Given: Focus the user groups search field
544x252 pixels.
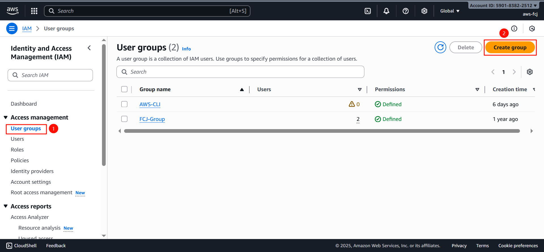Looking at the screenshot, I should [240, 72].
